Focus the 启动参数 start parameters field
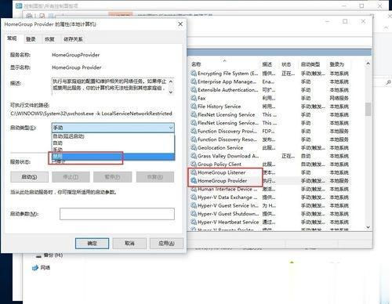 tap(117, 214)
